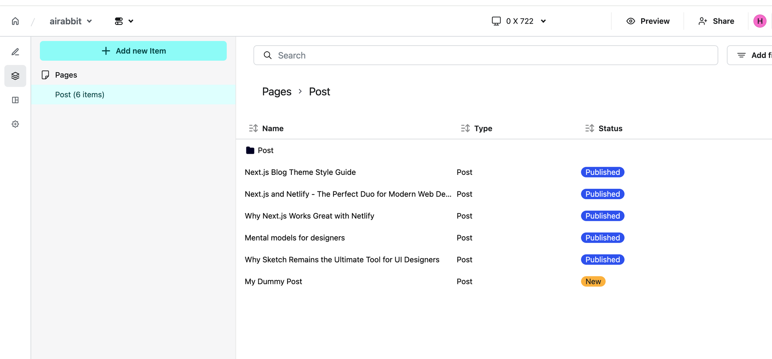Sort by Type column sort icon
The height and width of the screenshot is (359, 772).
click(465, 128)
